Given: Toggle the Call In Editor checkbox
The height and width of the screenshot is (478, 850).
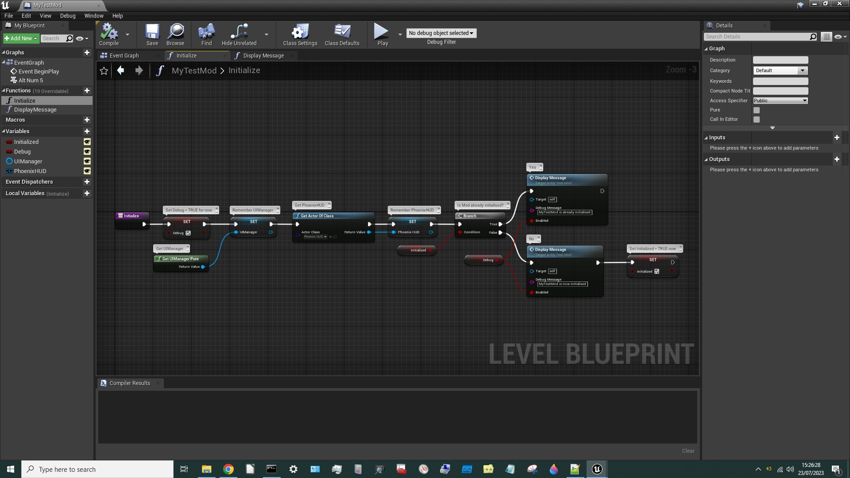Looking at the screenshot, I should click(757, 119).
